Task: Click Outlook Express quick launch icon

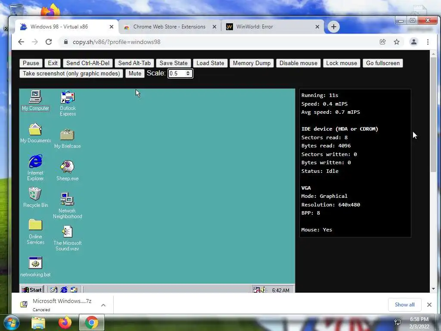Action: [x=74, y=290]
